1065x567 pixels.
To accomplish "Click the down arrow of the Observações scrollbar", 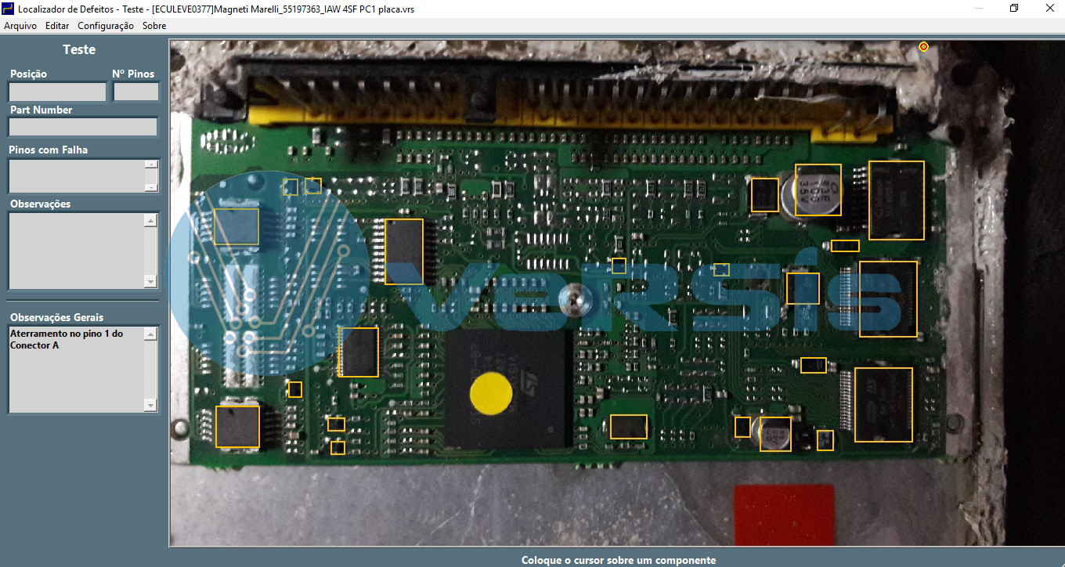I will click(x=151, y=282).
